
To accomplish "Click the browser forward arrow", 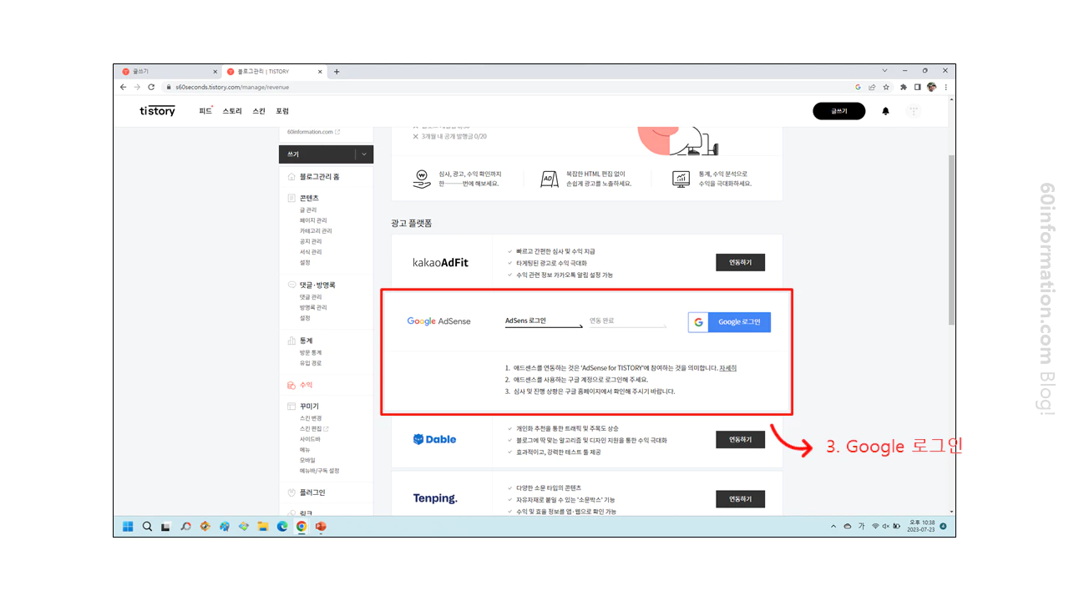I will pyautogui.click(x=137, y=87).
